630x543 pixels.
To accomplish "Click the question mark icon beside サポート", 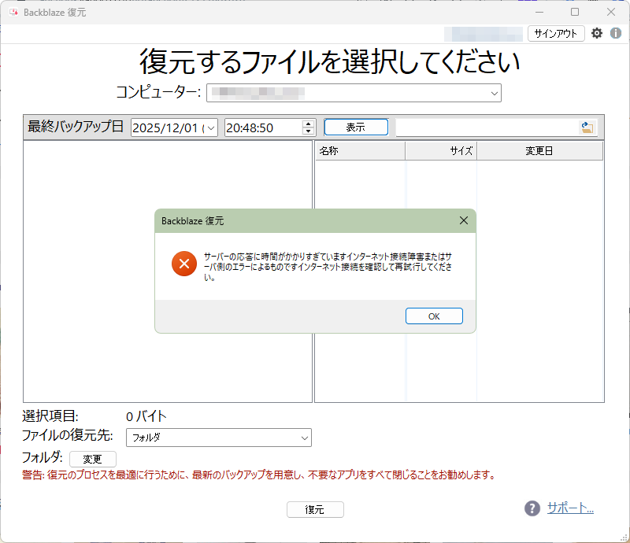I will point(532,508).
